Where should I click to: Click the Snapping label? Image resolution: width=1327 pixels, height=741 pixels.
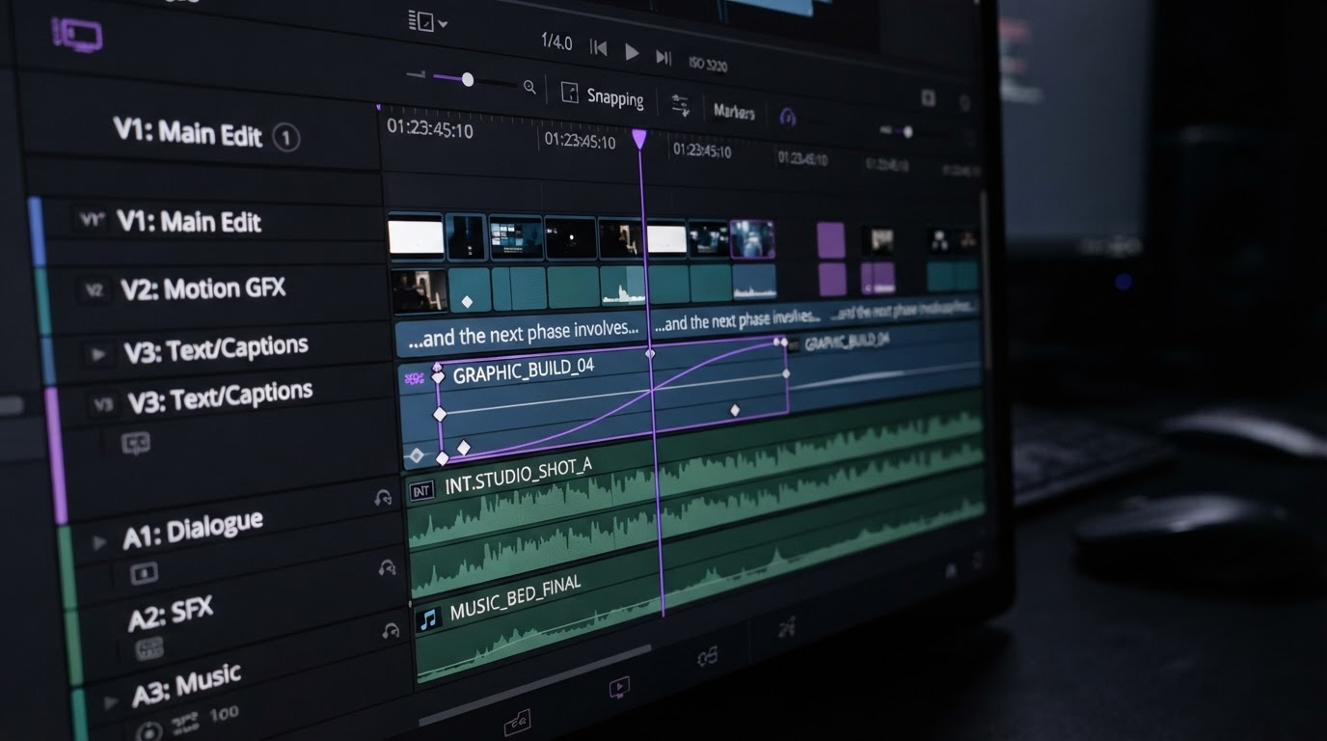615,97
